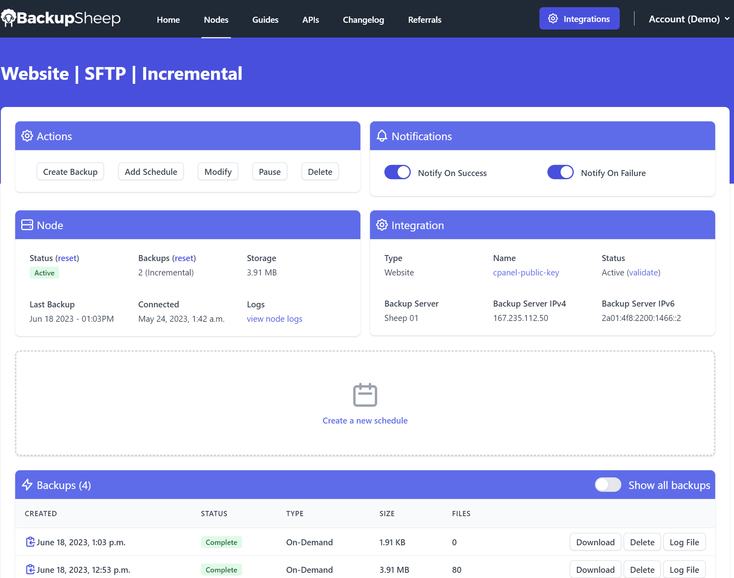
Task: Open the Changelog nav item
Action: [x=363, y=20]
